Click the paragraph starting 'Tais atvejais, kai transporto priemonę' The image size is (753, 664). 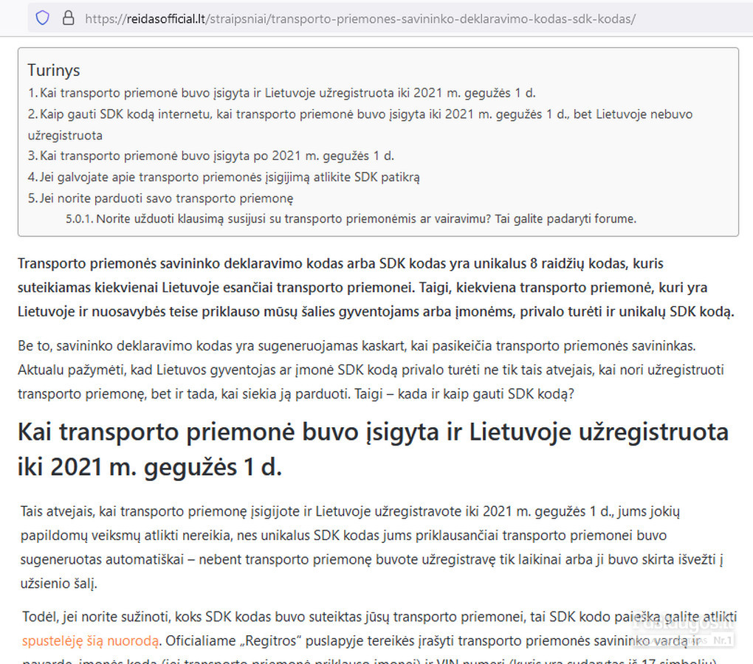click(x=371, y=547)
